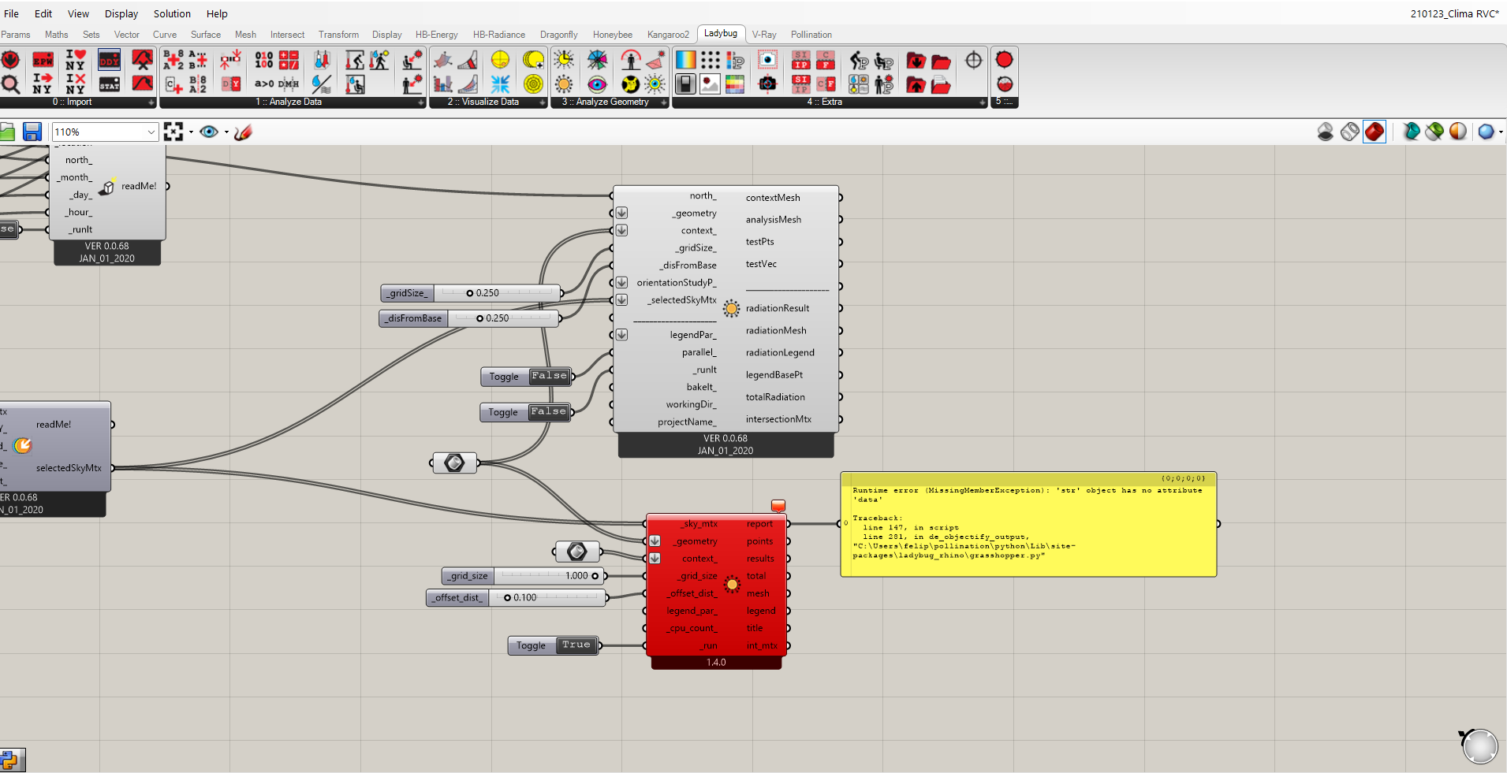Activate the sketch brush tool icon
1507x773 pixels.
(243, 132)
